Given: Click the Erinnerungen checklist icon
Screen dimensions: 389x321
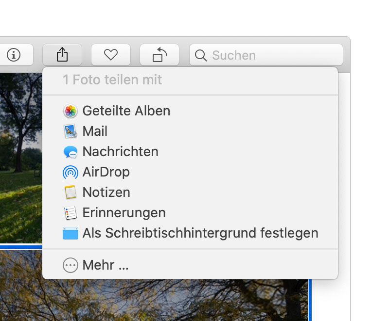Looking at the screenshot, I should pyautogui.click(x=71, y=213).
